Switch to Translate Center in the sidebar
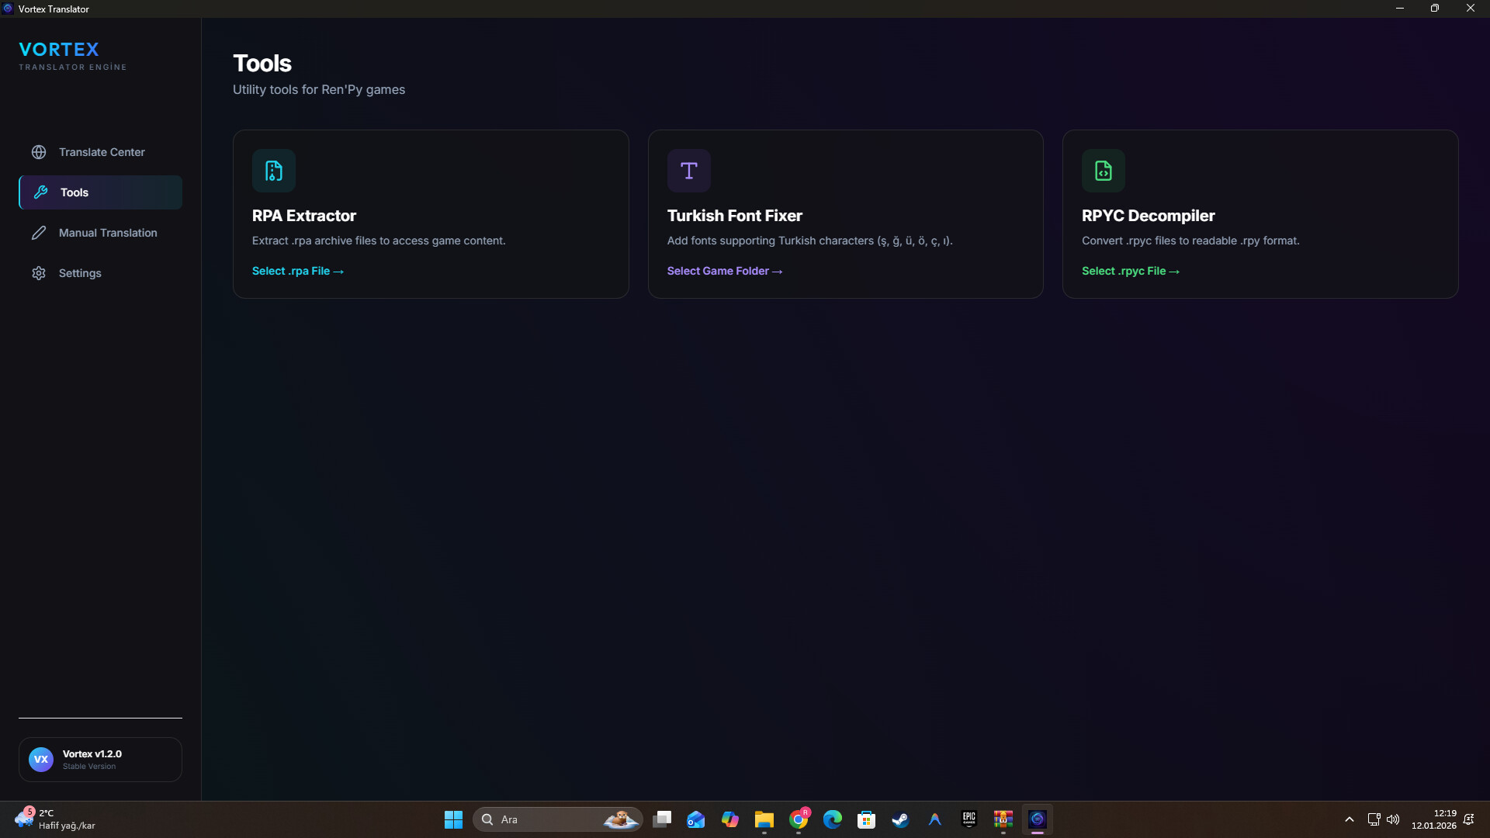The image size is (1490, 838). point(102,152)
